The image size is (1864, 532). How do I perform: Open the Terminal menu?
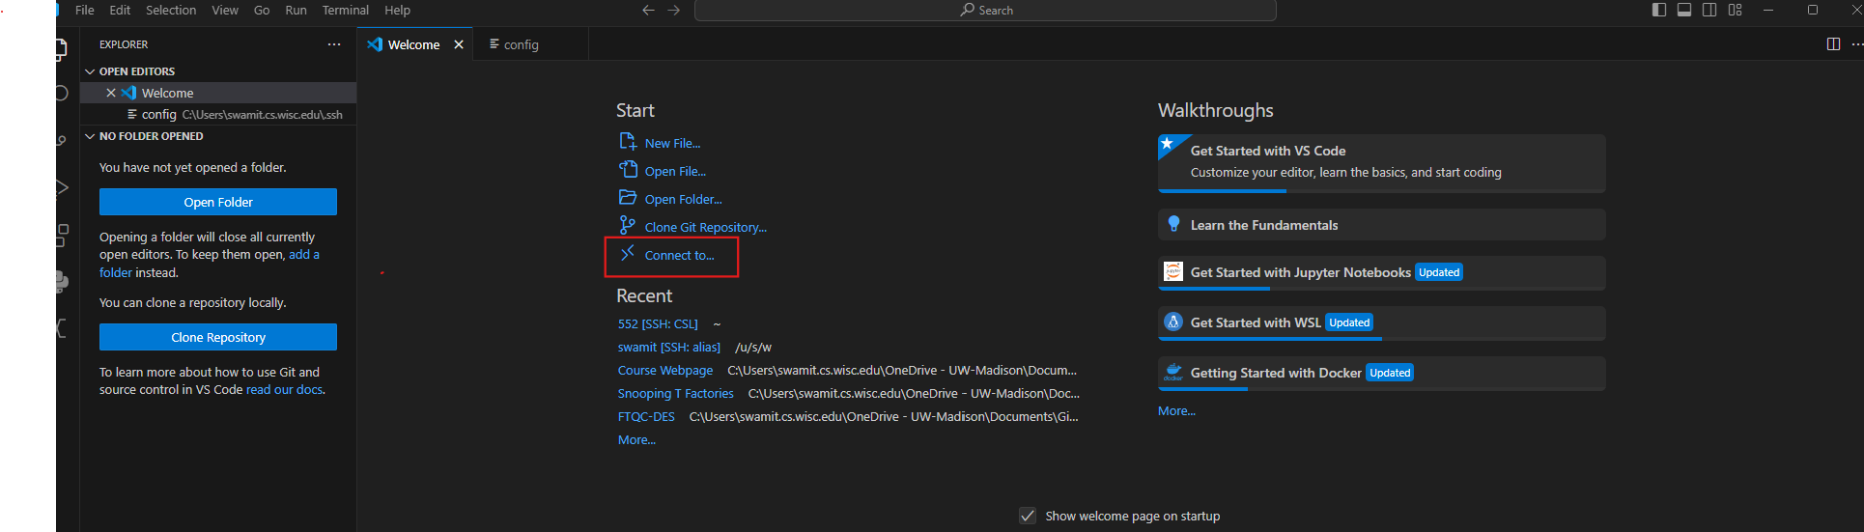coord(346,11)
